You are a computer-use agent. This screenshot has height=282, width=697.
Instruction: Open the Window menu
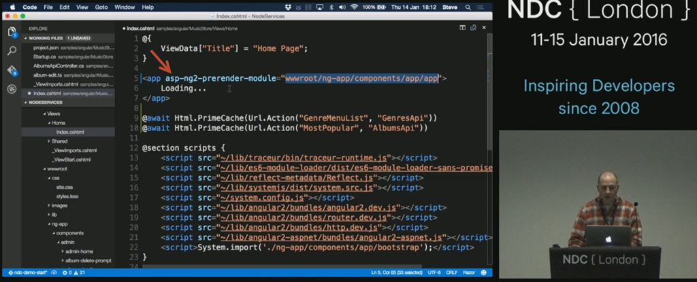[x=125, y=7]
